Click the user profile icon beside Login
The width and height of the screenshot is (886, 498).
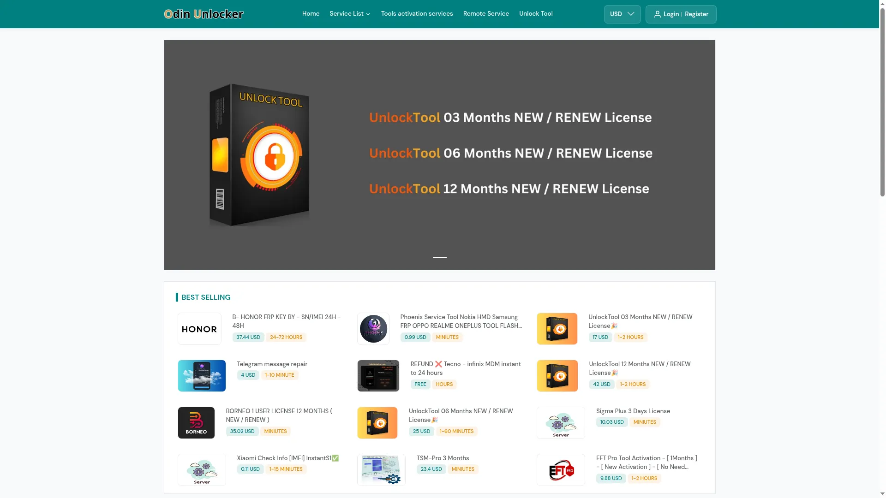click(x=657, y=14)
